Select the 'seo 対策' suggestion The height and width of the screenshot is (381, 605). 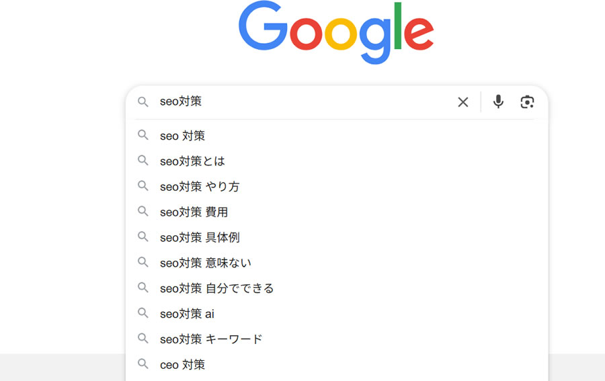pos(337,136)
